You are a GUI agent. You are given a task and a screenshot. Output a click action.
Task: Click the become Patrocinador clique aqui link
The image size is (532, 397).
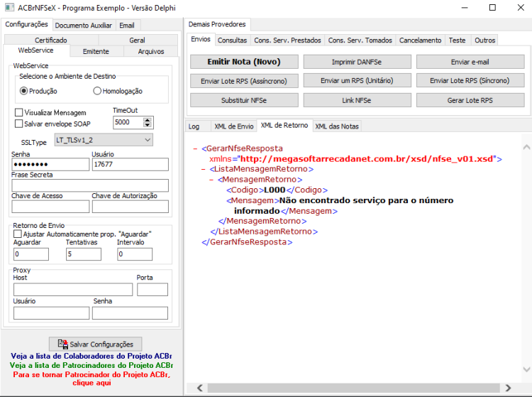[92, 379]
